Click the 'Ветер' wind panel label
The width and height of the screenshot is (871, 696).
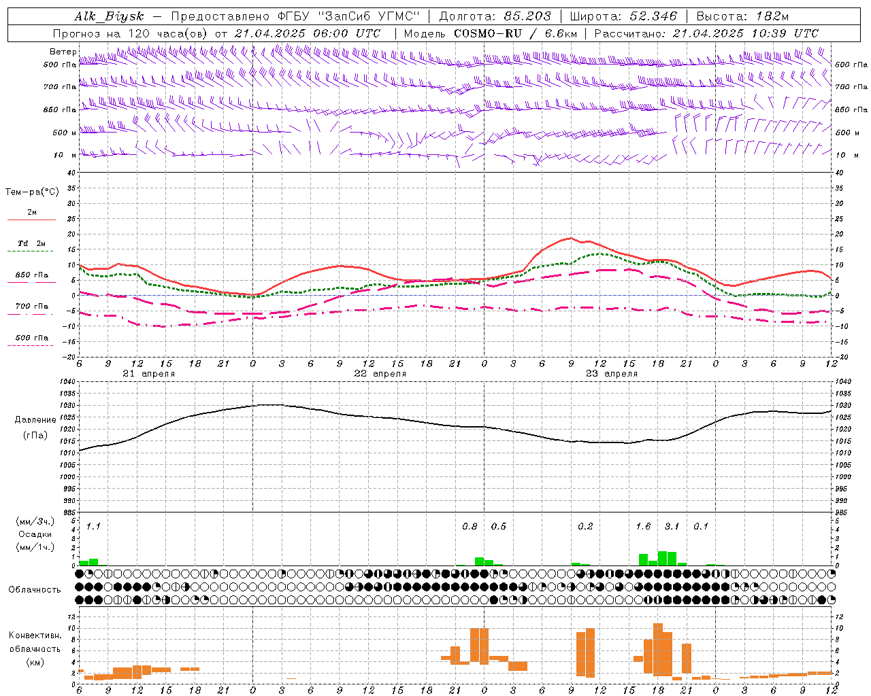point(63,52)
